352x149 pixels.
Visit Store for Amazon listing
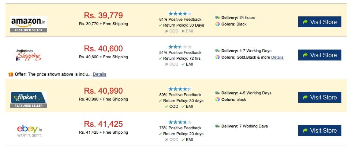click(320, 22)
